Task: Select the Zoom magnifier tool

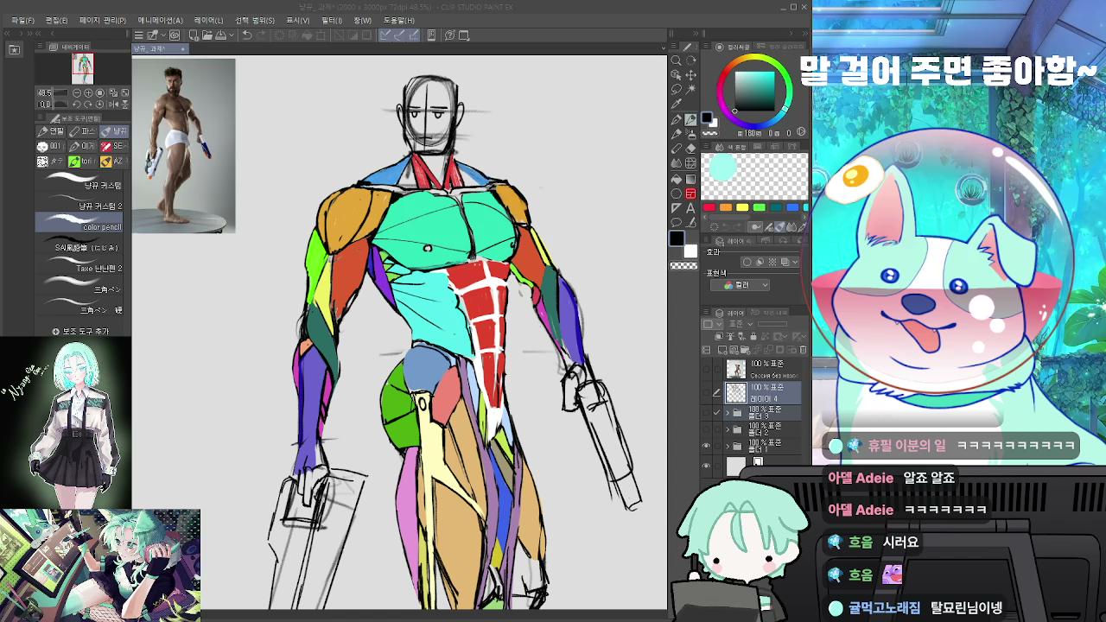Action: [677, 60]
